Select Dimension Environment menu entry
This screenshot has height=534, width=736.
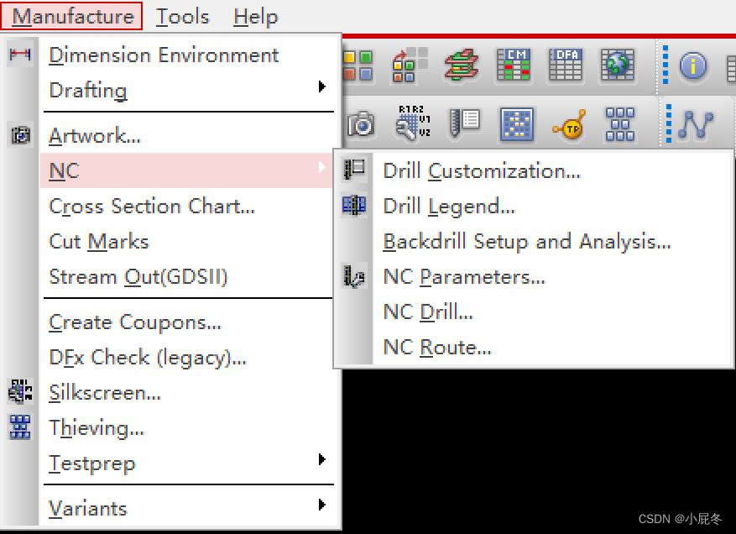click(x=164, y=55)
